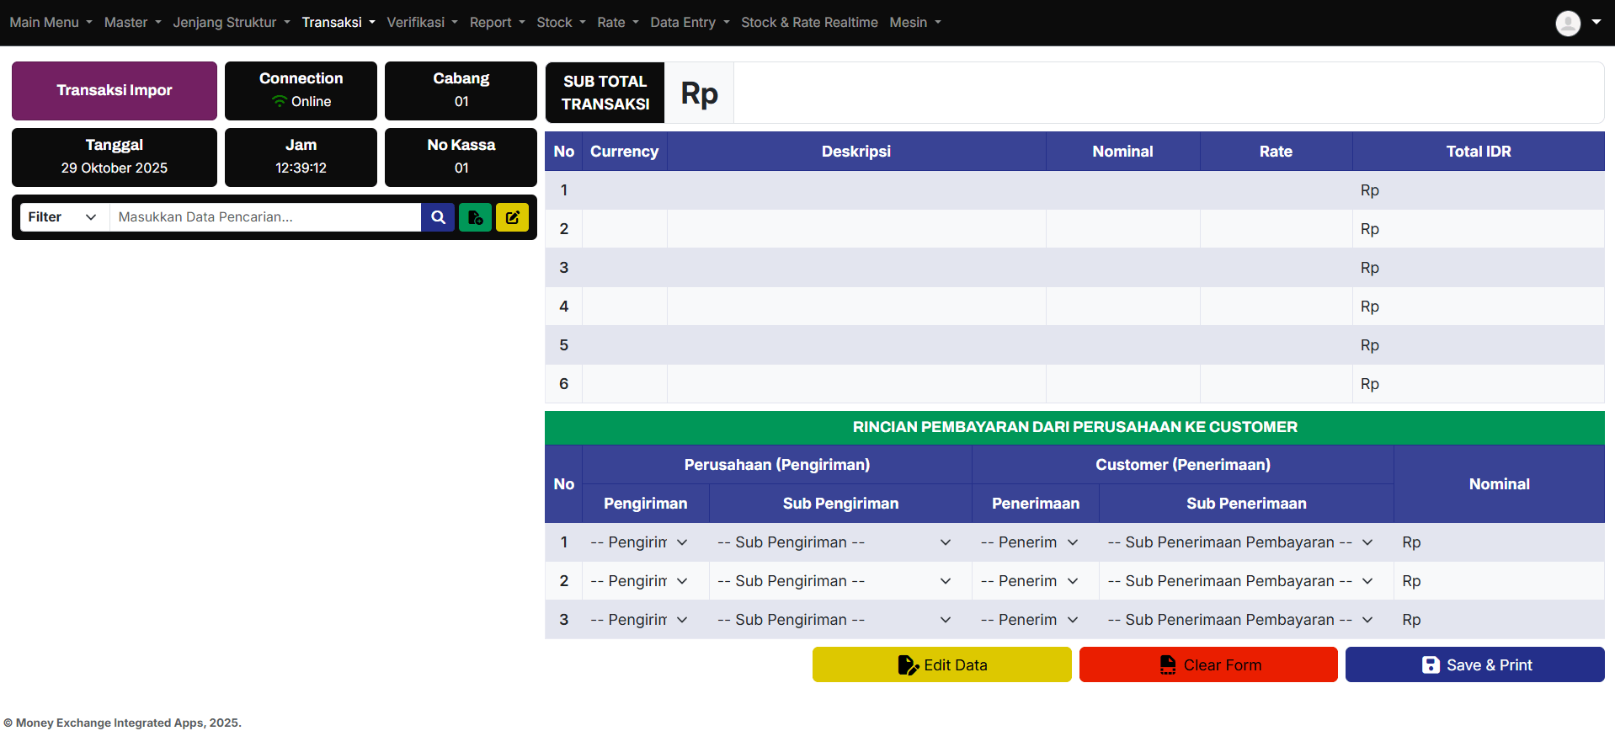Open the Stock & Rate Realtime page
The image size is (1615, 731).
(808, 23)
